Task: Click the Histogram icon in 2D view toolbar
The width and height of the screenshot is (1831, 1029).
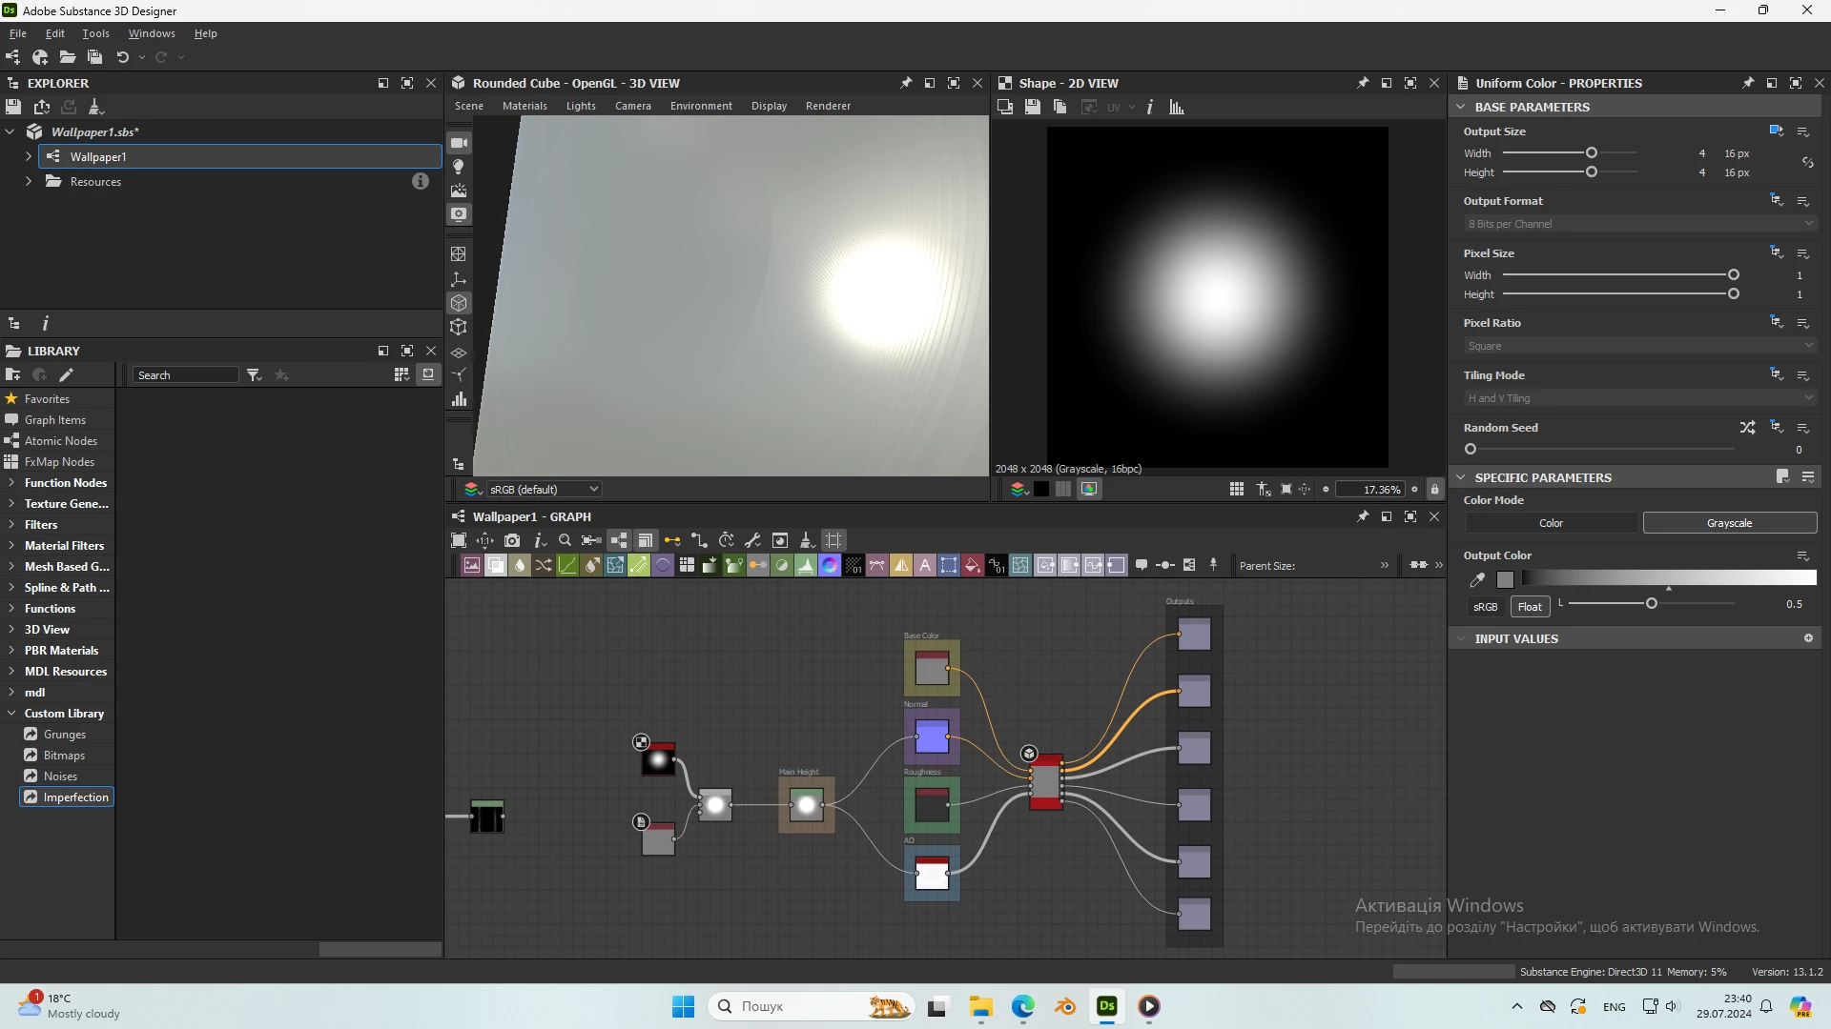Action: [1177, 108]
